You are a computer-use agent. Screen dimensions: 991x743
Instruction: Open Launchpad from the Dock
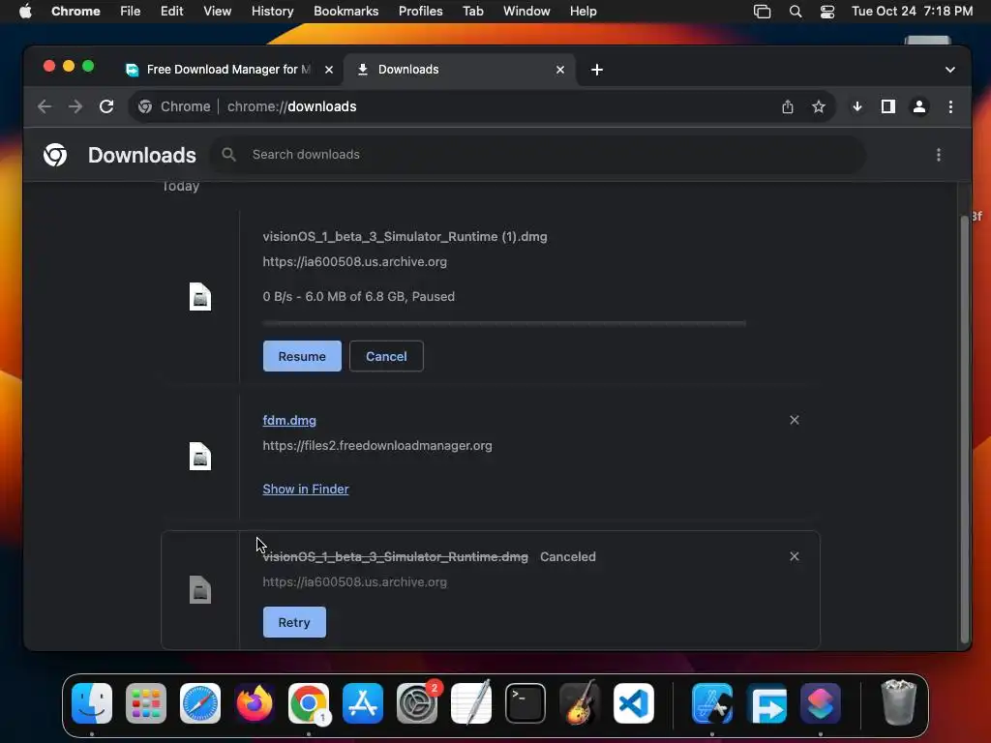[146, 703]
